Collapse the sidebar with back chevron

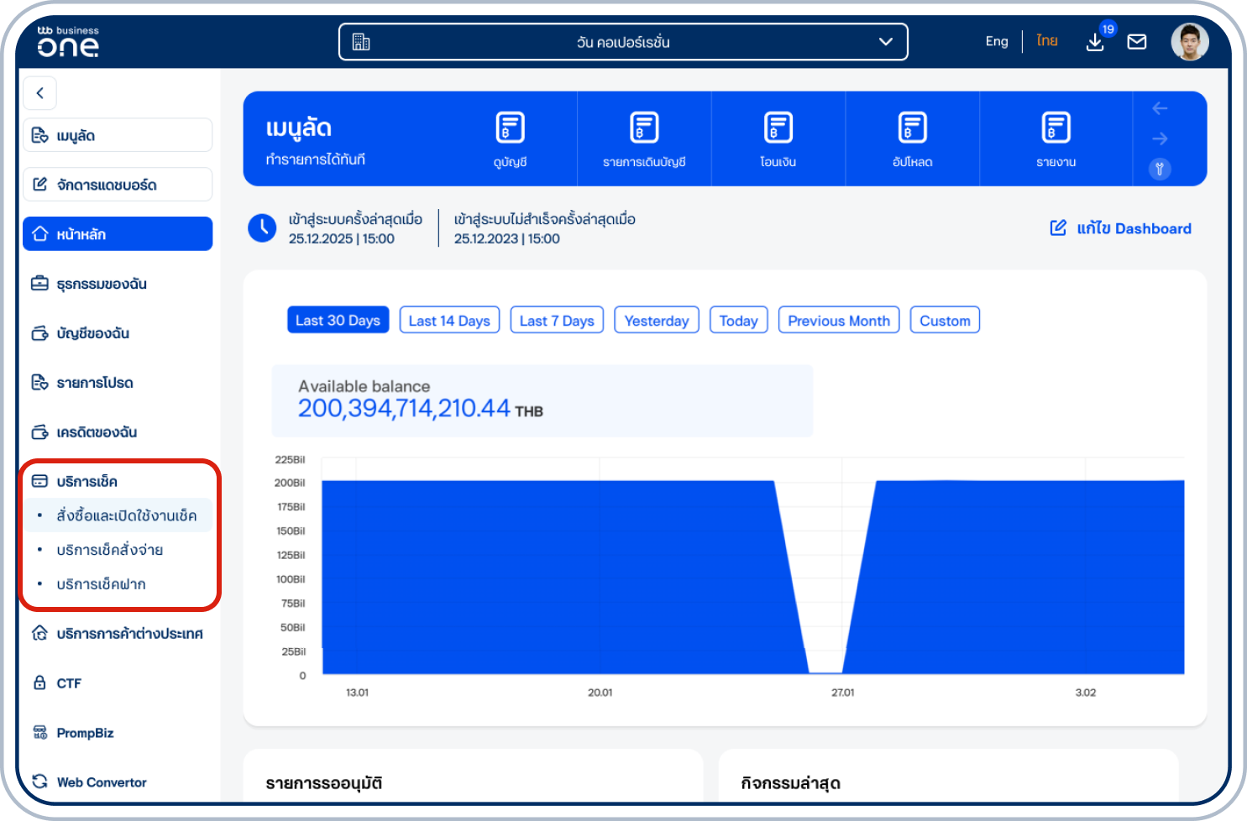point(39,93)
